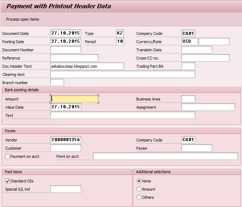Click the Vendor number field
This screenshot has width=242, height=207.
point(66,140)
